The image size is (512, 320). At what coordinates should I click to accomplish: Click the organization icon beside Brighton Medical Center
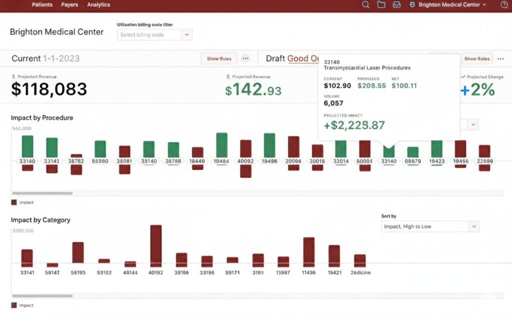412,4
